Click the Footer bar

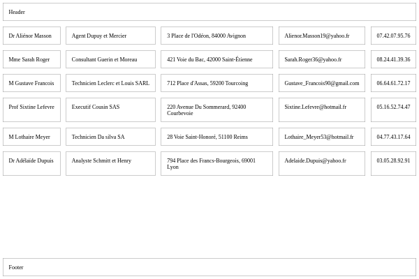click(x=209, y=267)
